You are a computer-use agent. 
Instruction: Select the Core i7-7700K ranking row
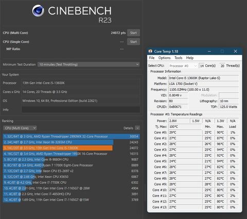(x=71, y=182)
